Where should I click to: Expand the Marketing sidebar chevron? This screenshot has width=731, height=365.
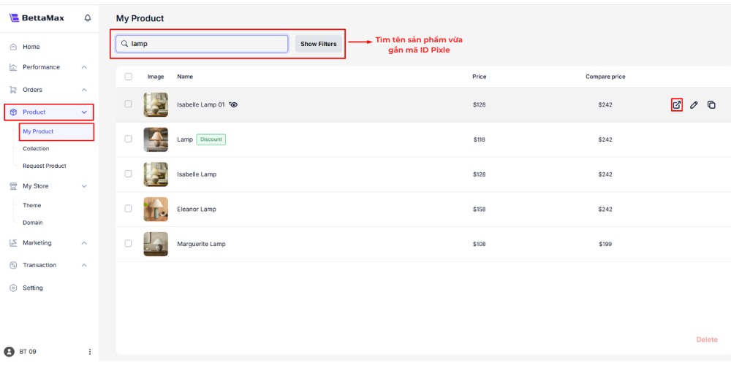[84, 243]
